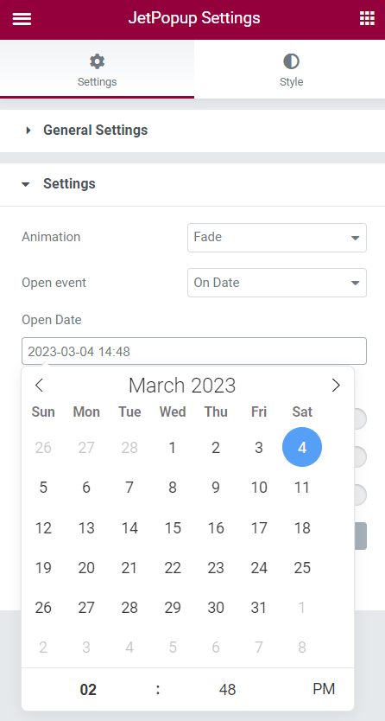Select March 2 in the calendar

(216, 448)
